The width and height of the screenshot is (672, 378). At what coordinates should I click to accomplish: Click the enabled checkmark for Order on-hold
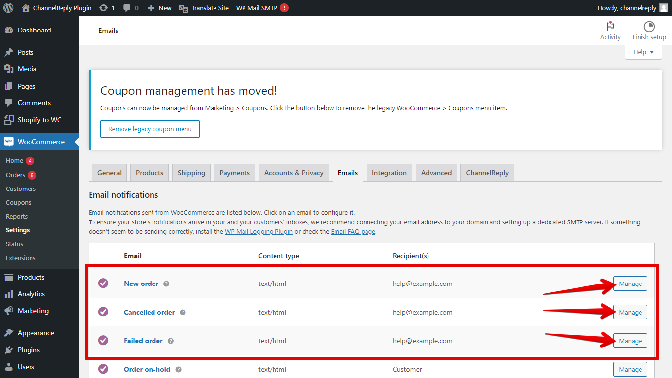[103, 369]
